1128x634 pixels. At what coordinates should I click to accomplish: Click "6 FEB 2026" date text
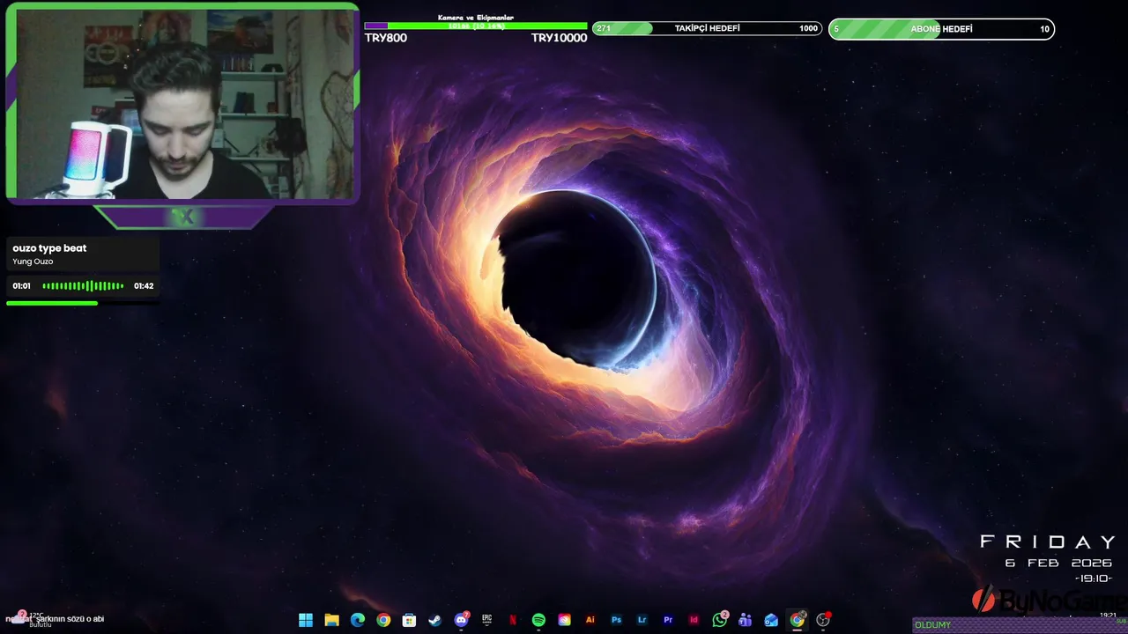pos(1059,563)
